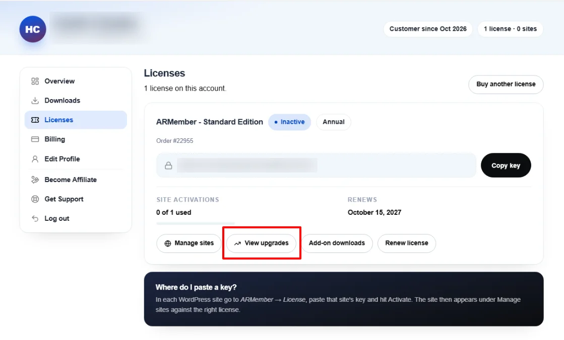Click 'ARMember - Standard Edition' title
Screen dimensions: 564x340
pos(209,122)
